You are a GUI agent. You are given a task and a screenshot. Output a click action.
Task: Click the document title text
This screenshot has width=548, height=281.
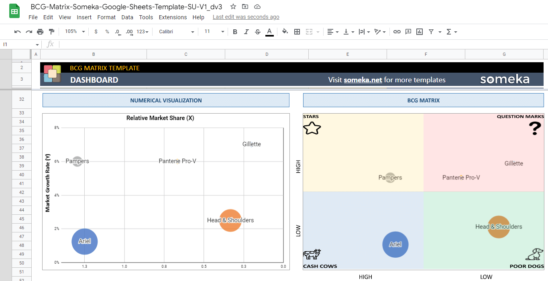126,6
